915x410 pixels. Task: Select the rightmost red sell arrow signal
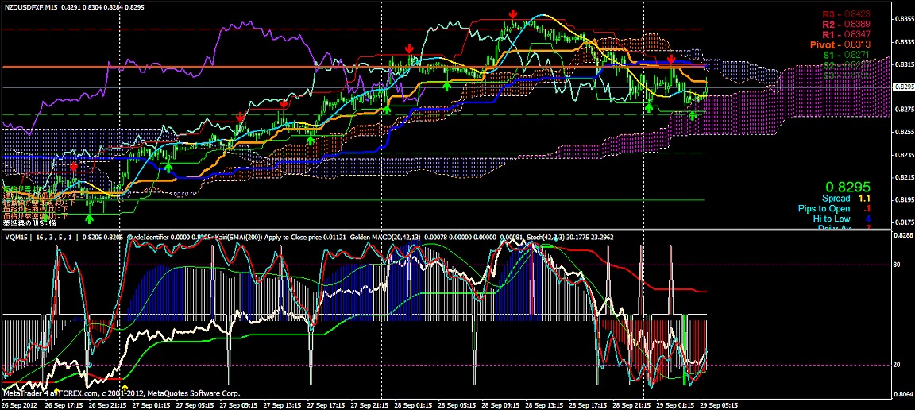[671, 60]
